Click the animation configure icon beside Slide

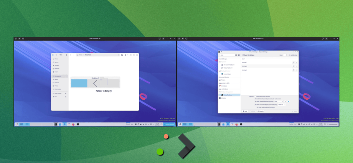tap(285, 102)
